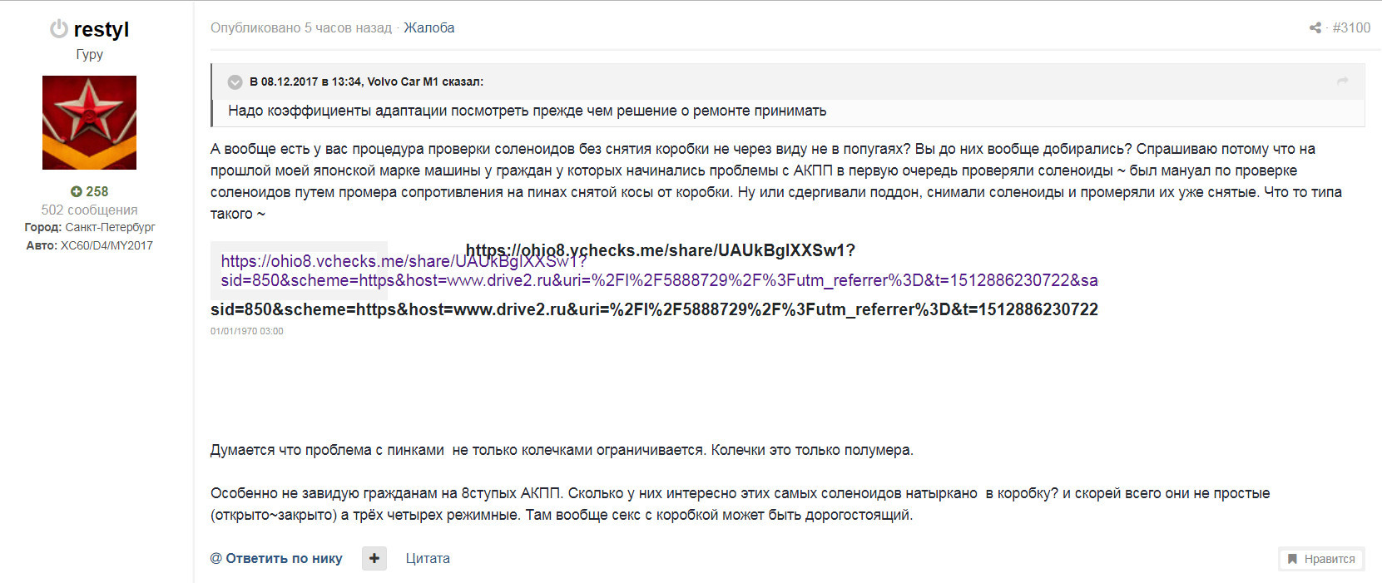This screenshot has height=583, width=1382.
Task: Jump to quoted post via arrow icon
Action: pos(1342,81)
